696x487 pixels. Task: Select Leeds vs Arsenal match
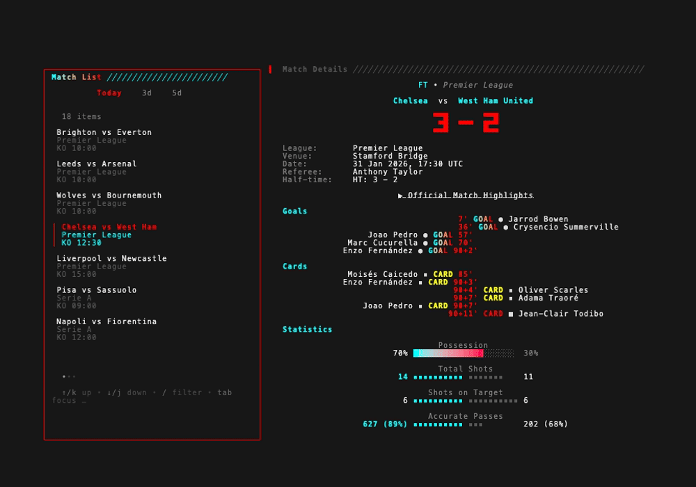pyautogui.click(x=97, y=172)
